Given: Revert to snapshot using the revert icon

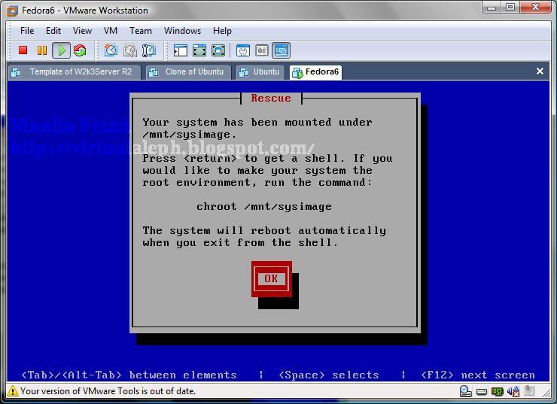Looking at the screenshot, I should 130,50.
